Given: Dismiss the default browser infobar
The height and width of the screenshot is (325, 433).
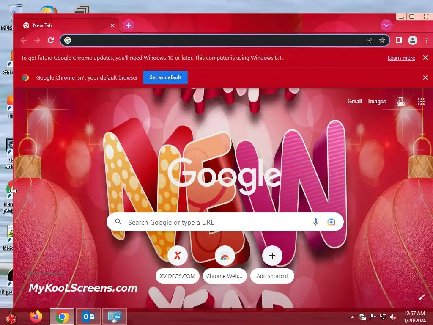Looking at the screenshot, I should click(x=425, y=77).
